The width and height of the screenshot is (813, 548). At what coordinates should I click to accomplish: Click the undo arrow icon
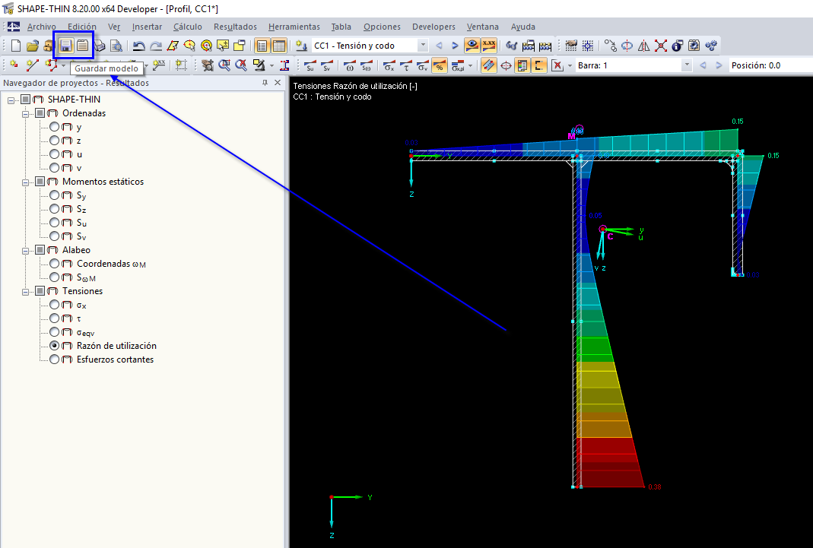click(138, 46)
